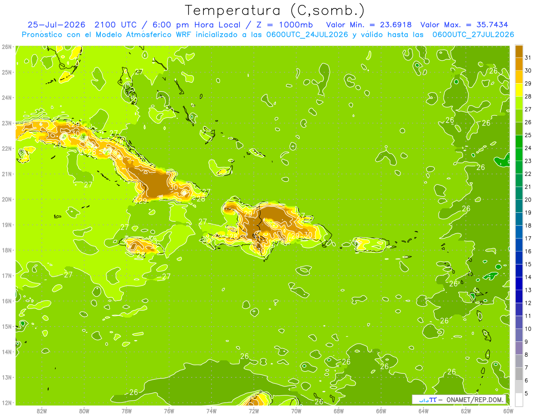Click the '78W' longitude axis label
The image size is (540, 417).
[126, 410]
